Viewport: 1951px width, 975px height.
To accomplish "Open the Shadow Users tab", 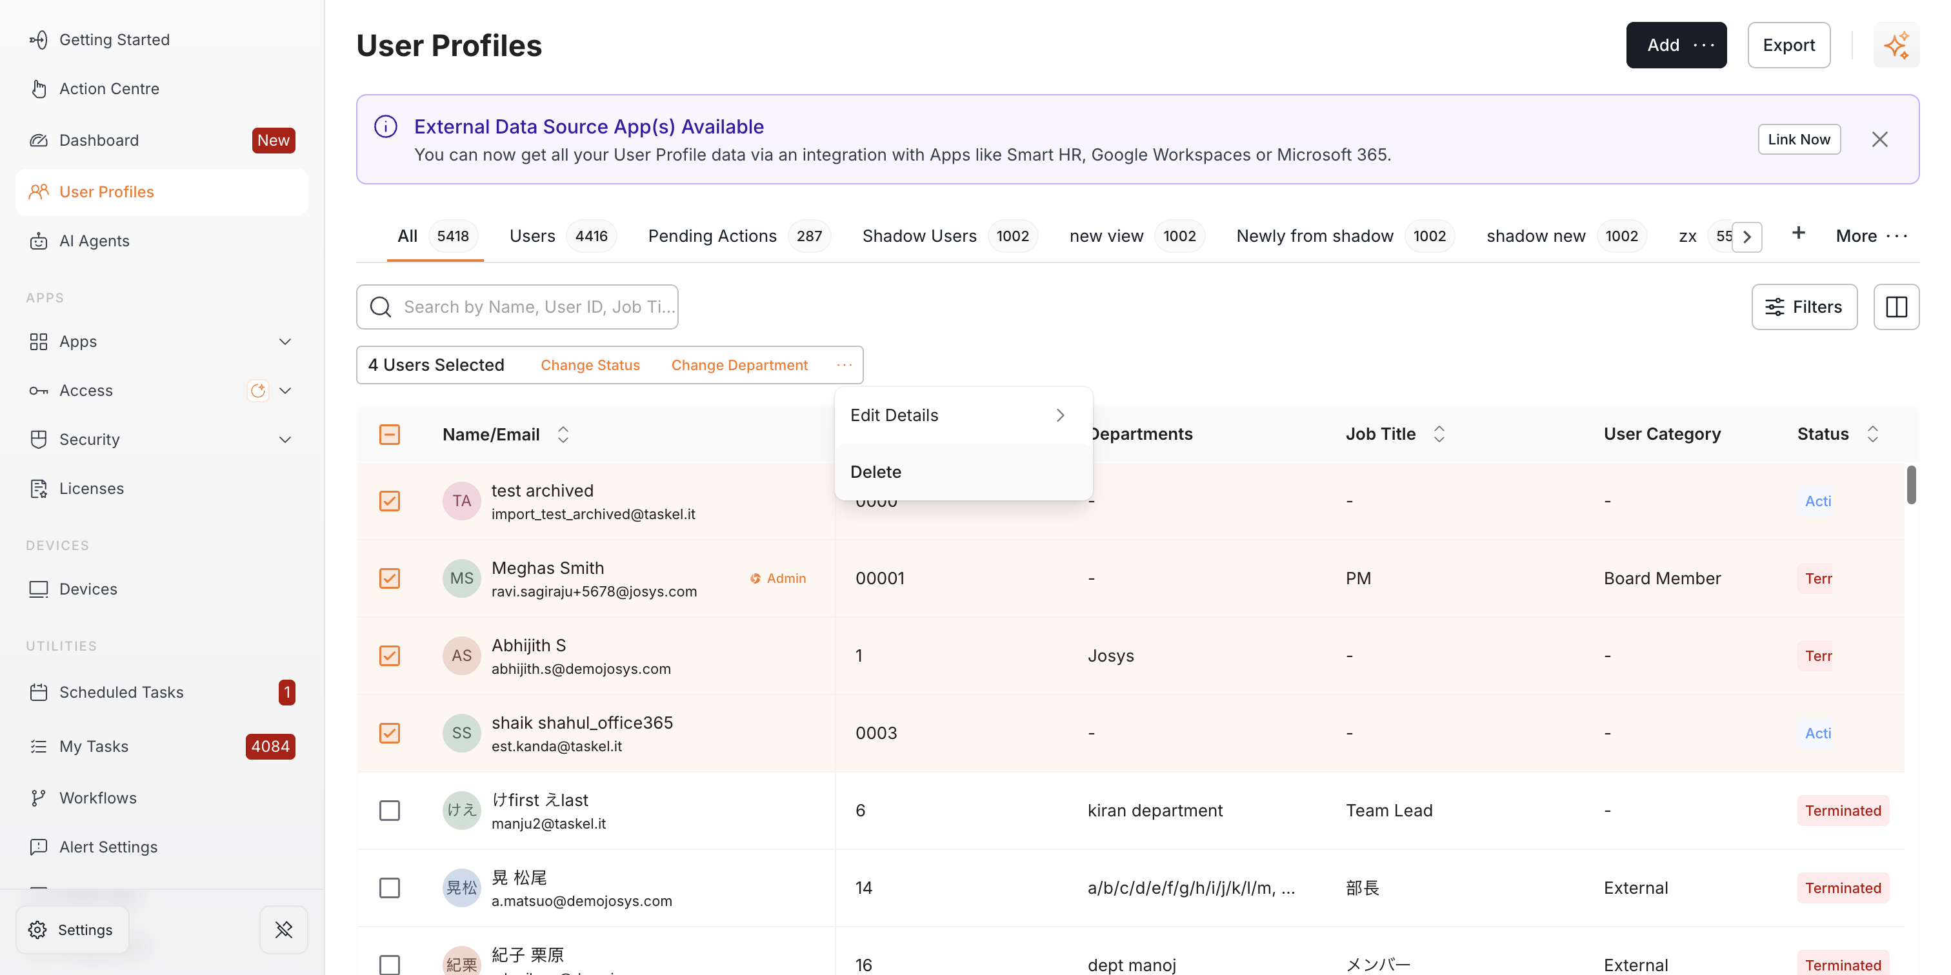I will pos(950,236).
